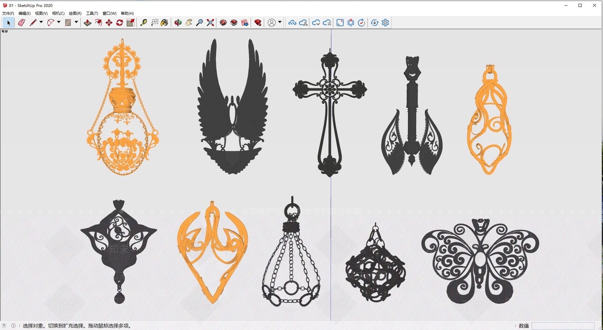Viewport: 603px width, 330px height.
Task: Expand the Arc tool dropdown arrow
Action: coord(58,22)
